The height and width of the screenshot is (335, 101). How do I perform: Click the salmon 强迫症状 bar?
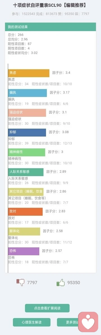point(27,113)
